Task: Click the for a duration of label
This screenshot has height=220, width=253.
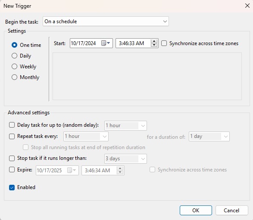Action: (x=166, y=137)
